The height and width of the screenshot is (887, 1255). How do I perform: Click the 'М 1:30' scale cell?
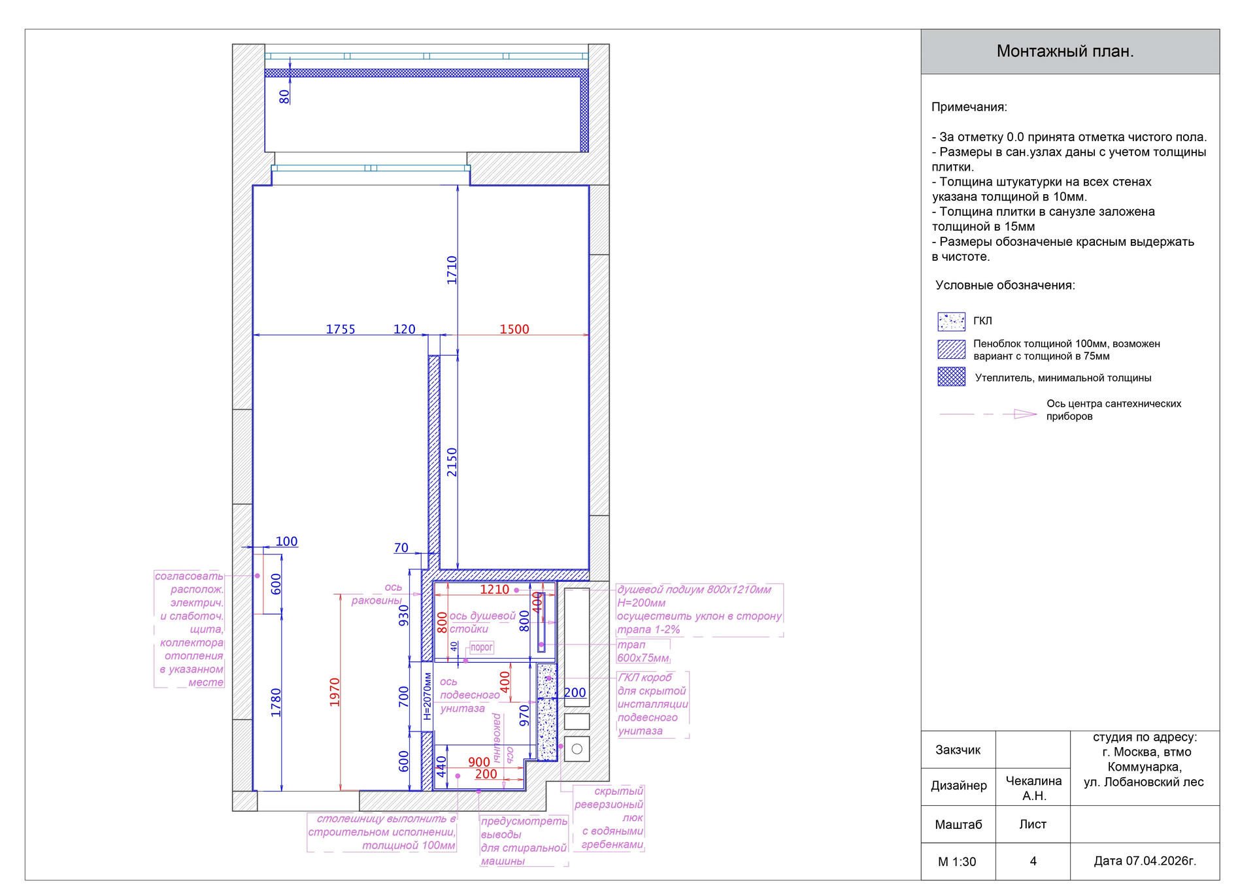(957, 862)
